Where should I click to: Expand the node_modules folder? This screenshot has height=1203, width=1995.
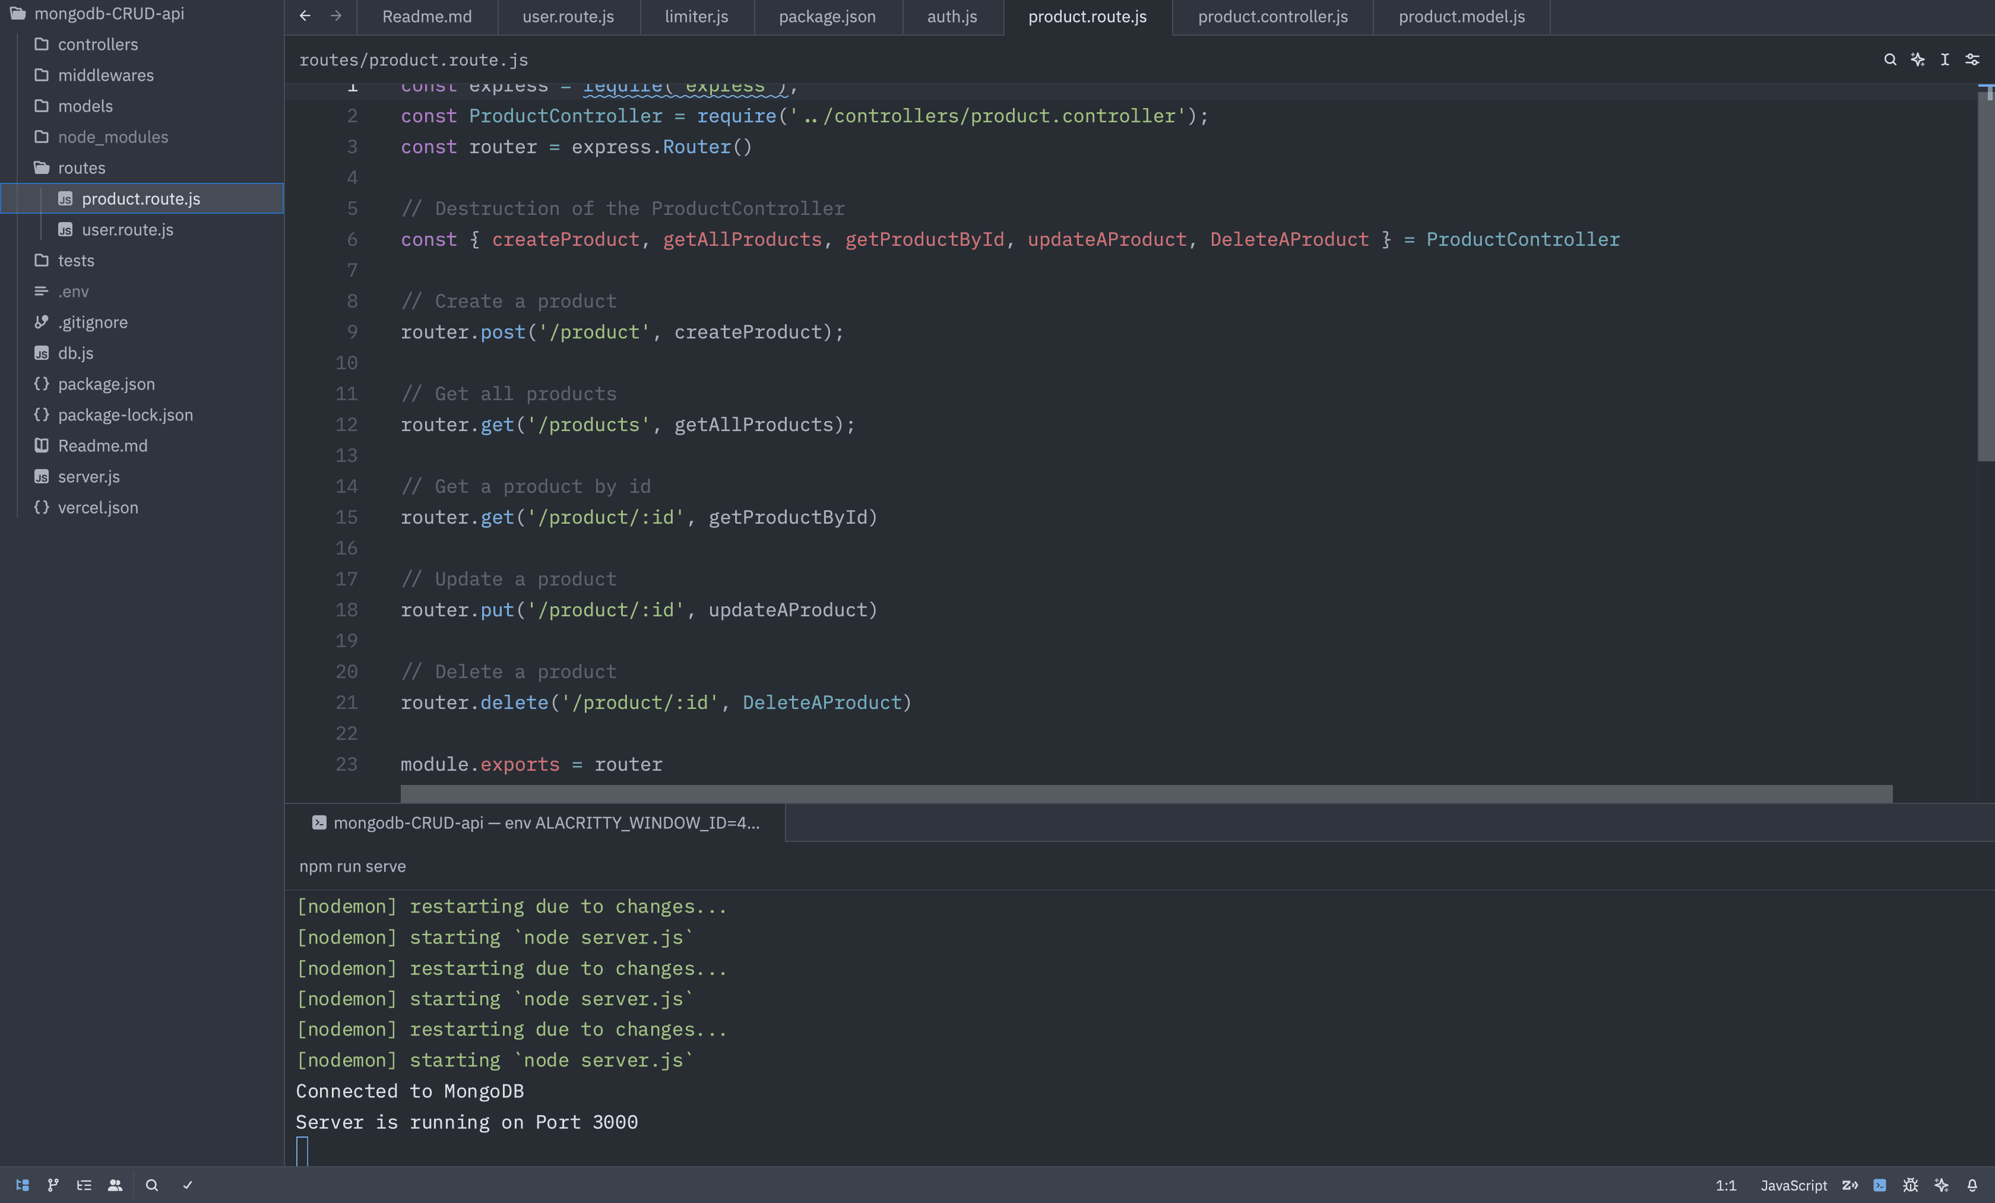[142, 136]
